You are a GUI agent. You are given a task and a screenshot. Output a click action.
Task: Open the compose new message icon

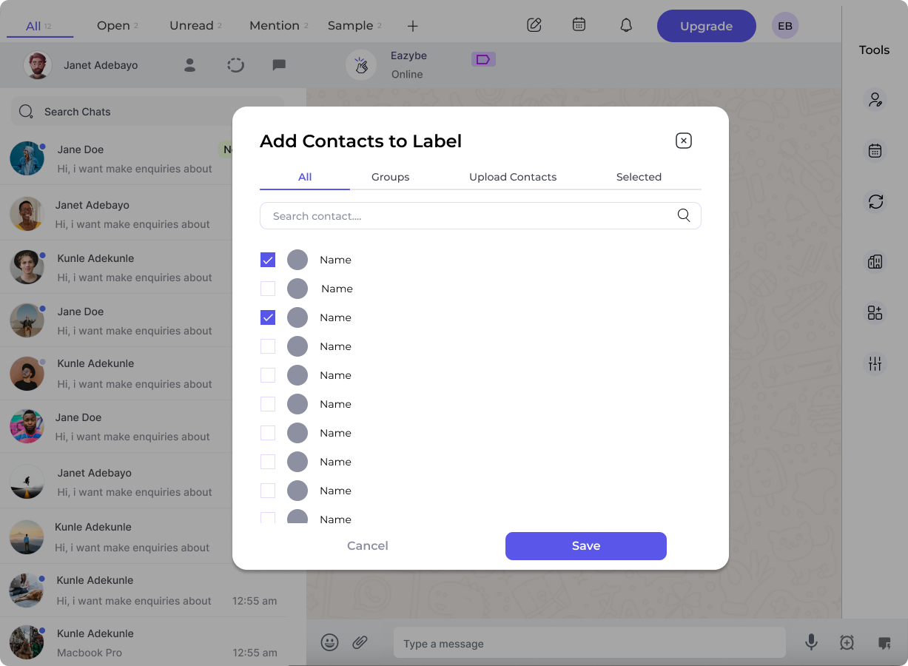(534, 24)
